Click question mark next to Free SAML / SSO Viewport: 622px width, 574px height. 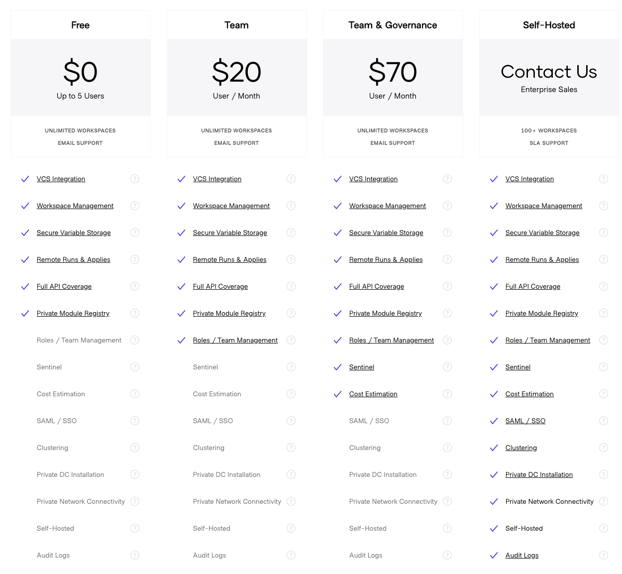135,421
